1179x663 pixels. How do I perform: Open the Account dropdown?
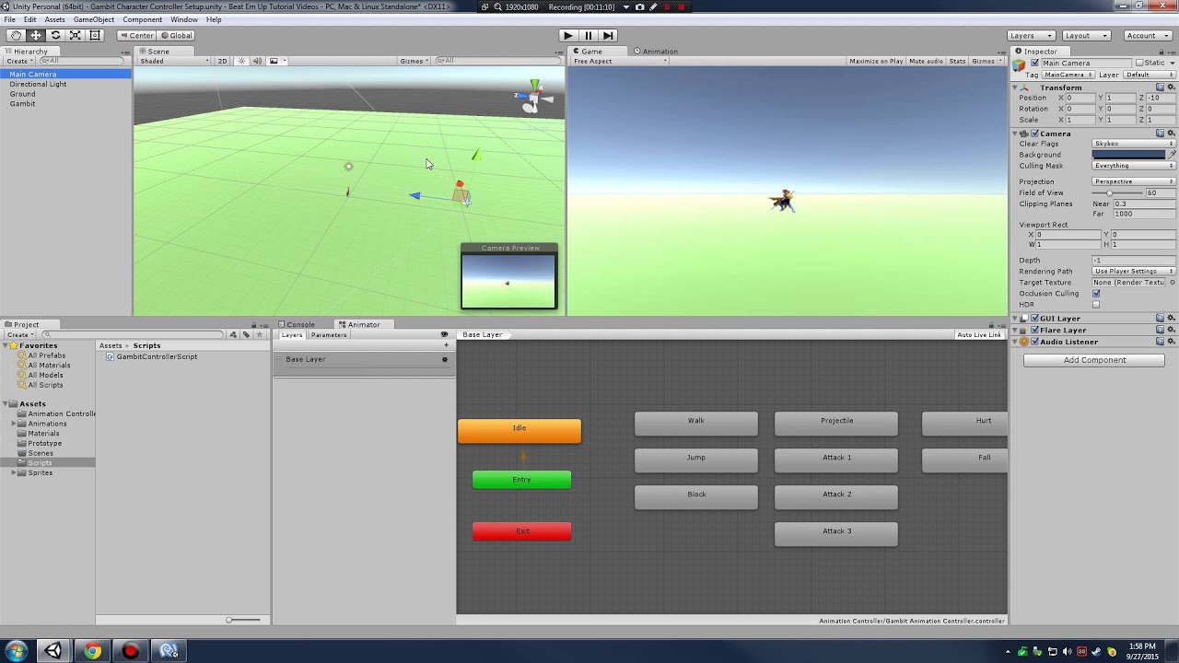(1148, 35)
